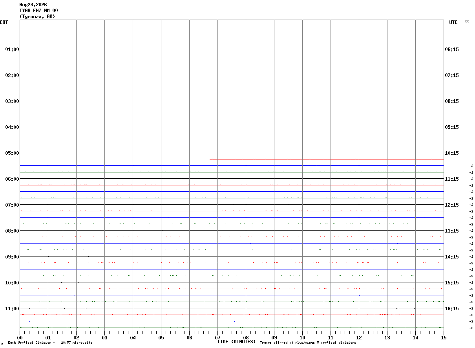Viewport: 475px width, 348px height.
Task: Click the Each Vertical Division microvolts note
Action: [50, 343]
